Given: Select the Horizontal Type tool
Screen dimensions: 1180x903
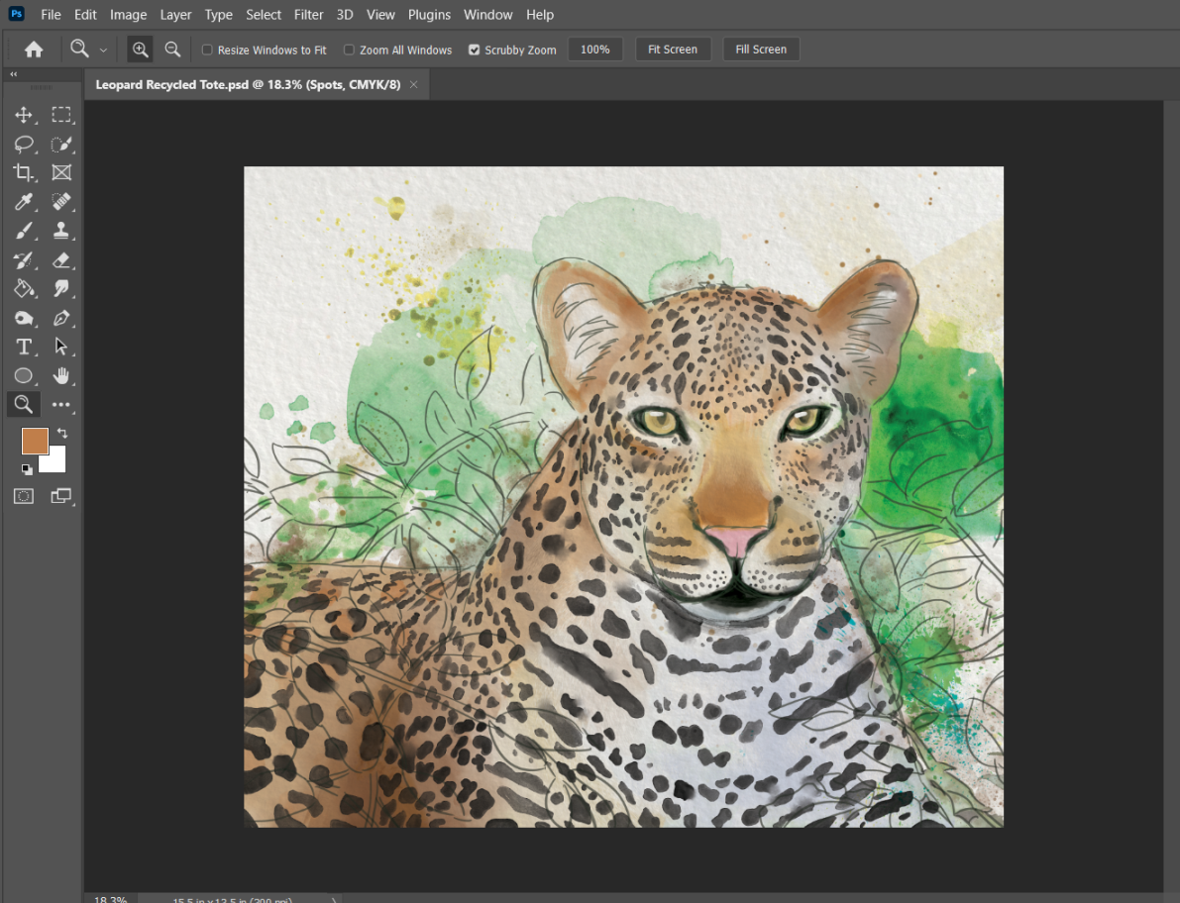Looking at the screenshot, I should [x=24, y=347].
